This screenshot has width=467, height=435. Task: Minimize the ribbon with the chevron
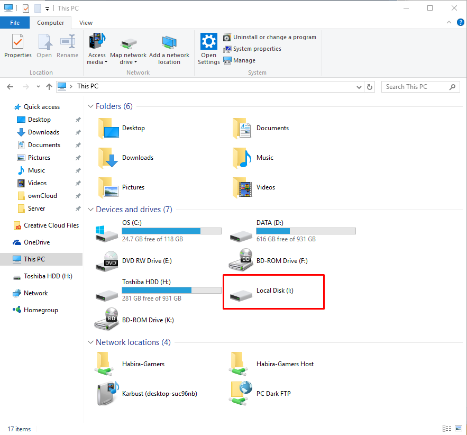tap(449, 22)
